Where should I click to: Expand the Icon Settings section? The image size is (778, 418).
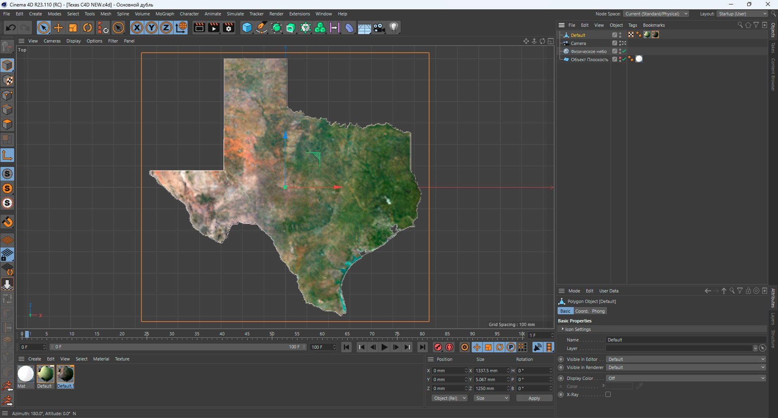(x=578, y=329)
